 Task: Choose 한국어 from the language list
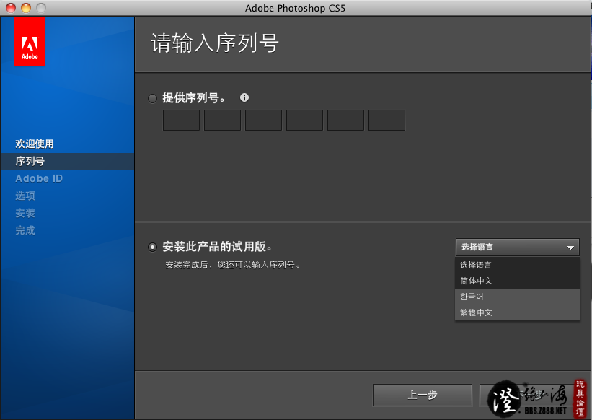point(518,297)
